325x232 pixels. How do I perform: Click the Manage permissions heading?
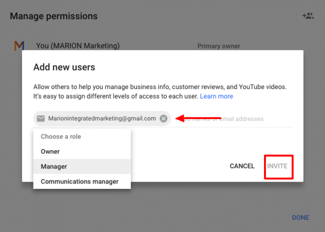point(53,16)
